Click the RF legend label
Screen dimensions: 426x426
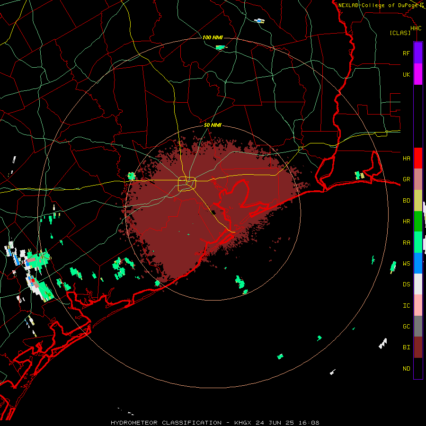406,53
